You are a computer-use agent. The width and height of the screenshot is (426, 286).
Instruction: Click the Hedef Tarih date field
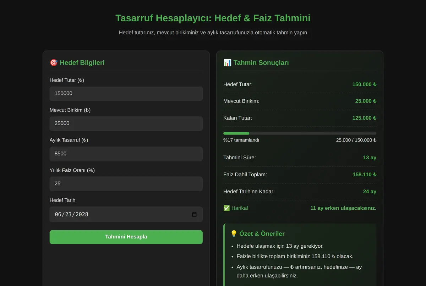pyautogui.click(x=126, y=214)
